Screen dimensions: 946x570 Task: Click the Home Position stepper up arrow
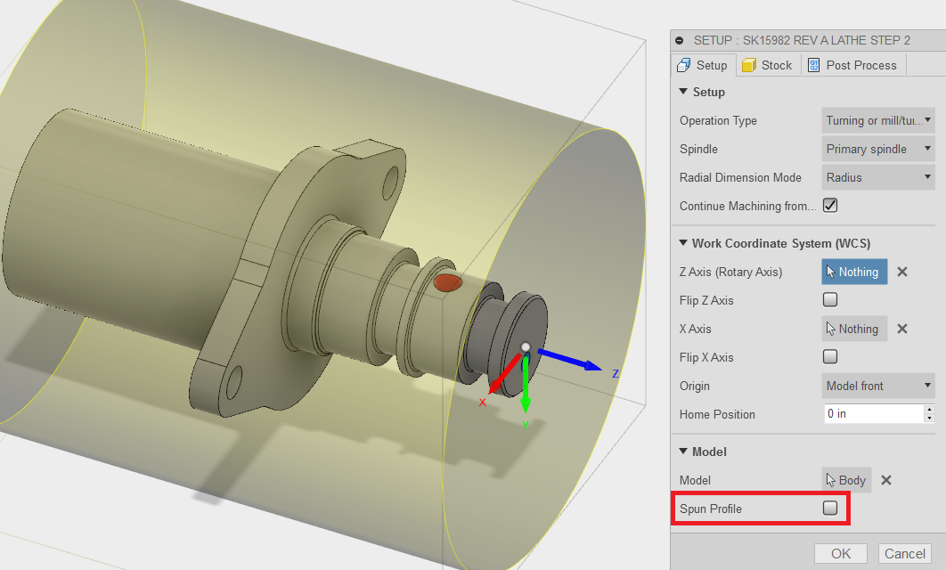930,409
